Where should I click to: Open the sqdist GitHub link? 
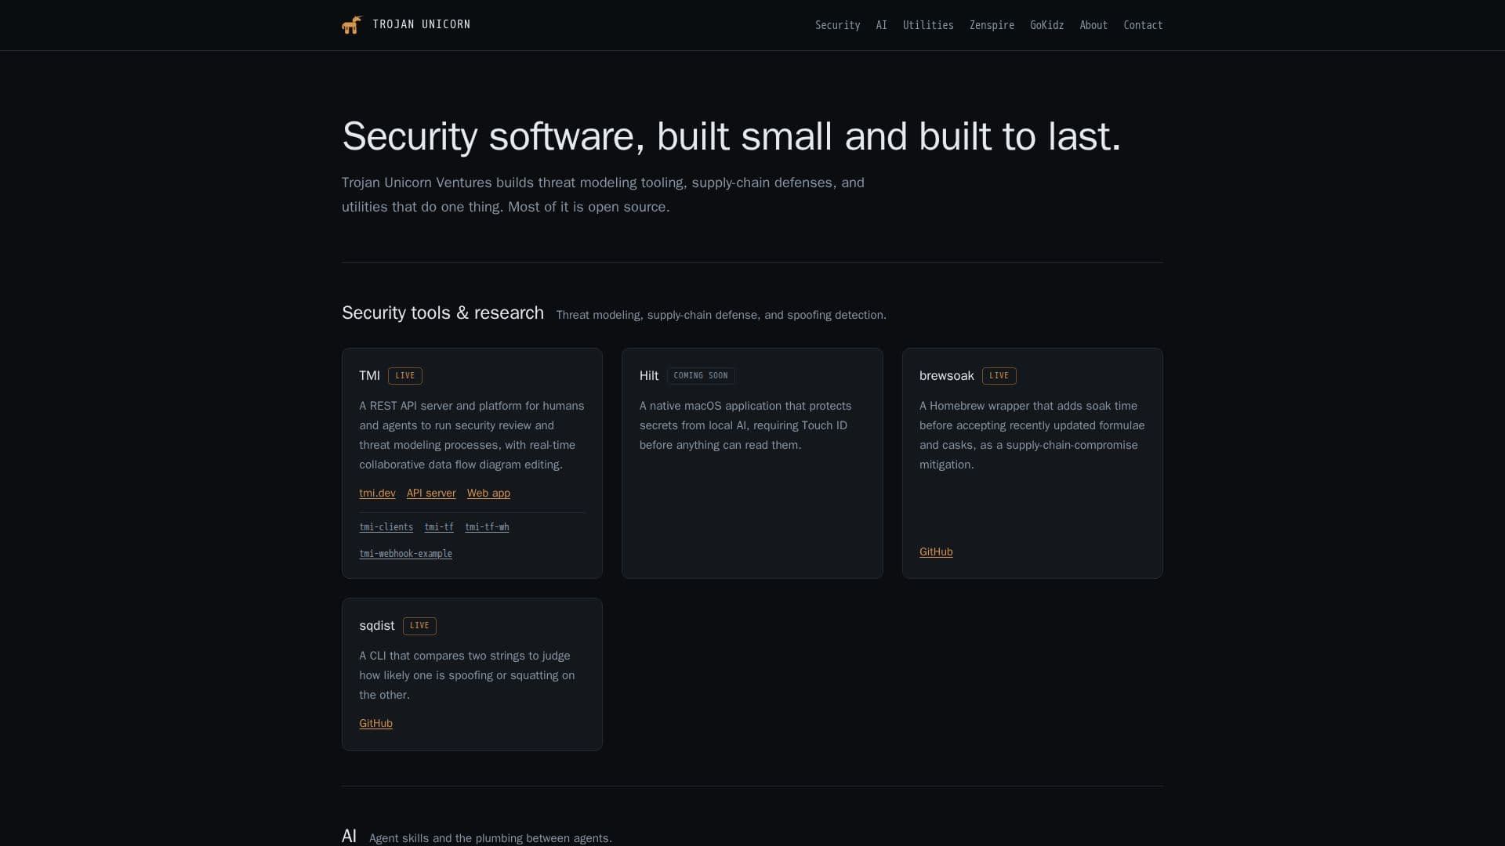[375, 723]
